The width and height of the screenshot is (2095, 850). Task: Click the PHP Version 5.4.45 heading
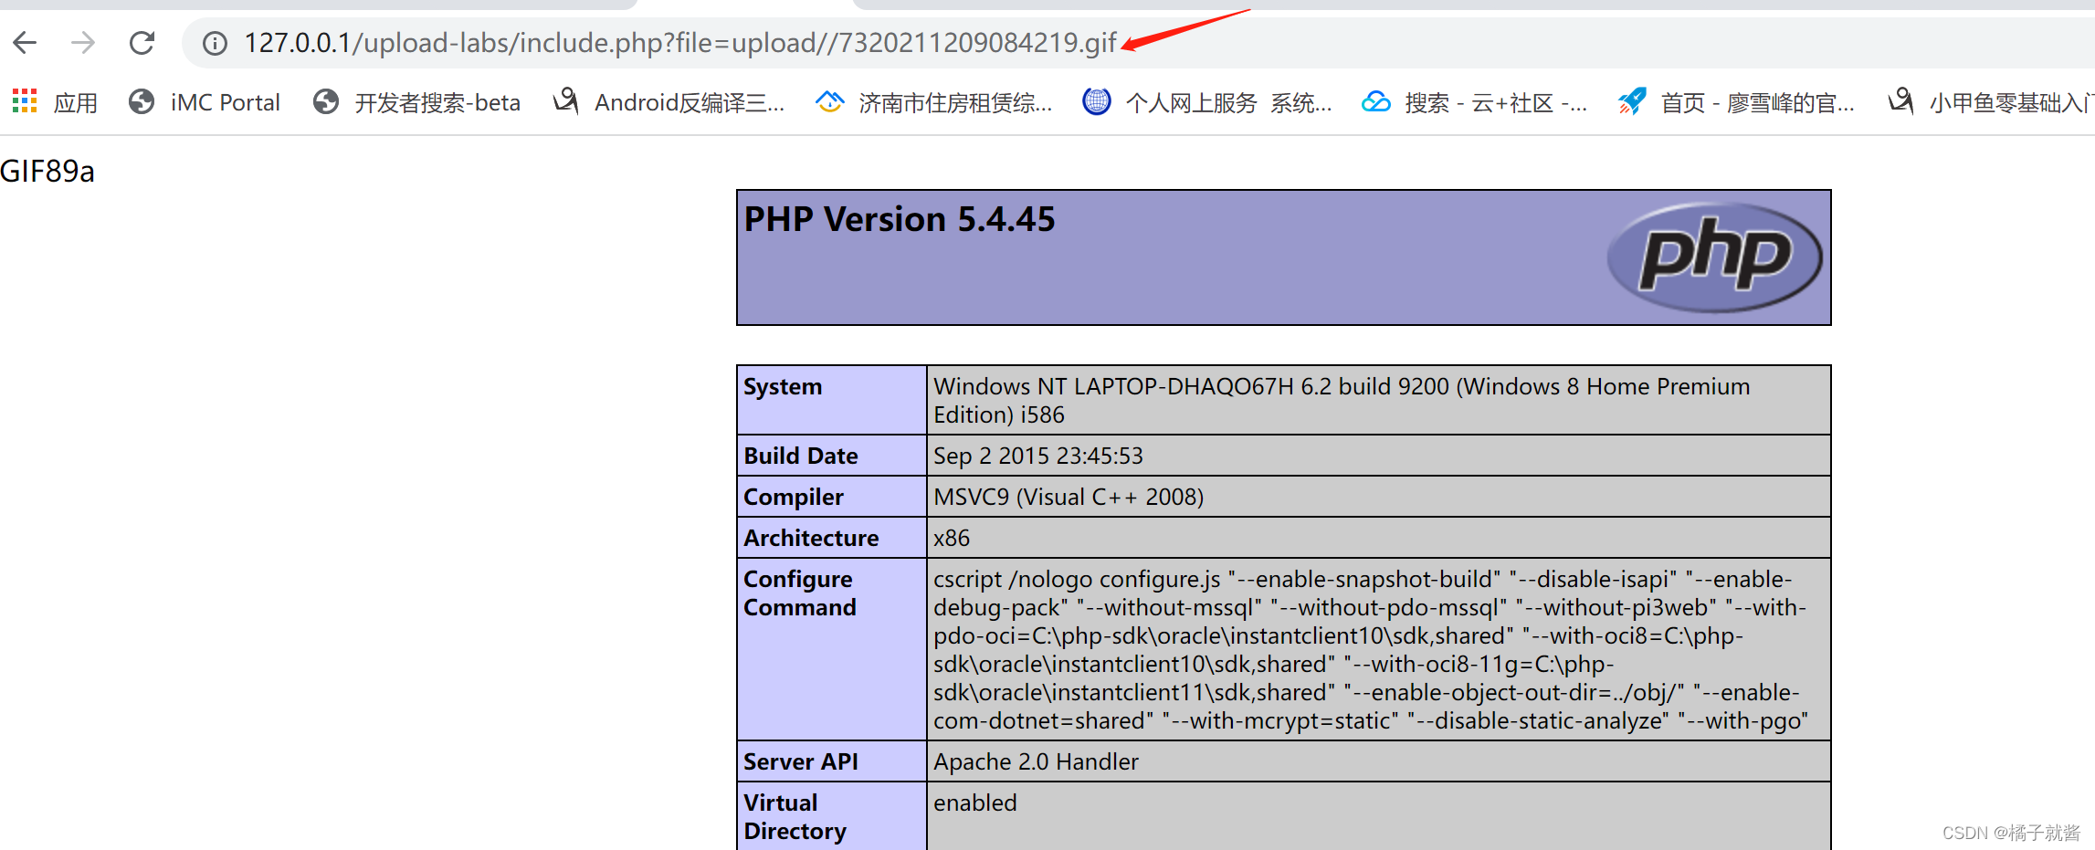pos(900,219)
